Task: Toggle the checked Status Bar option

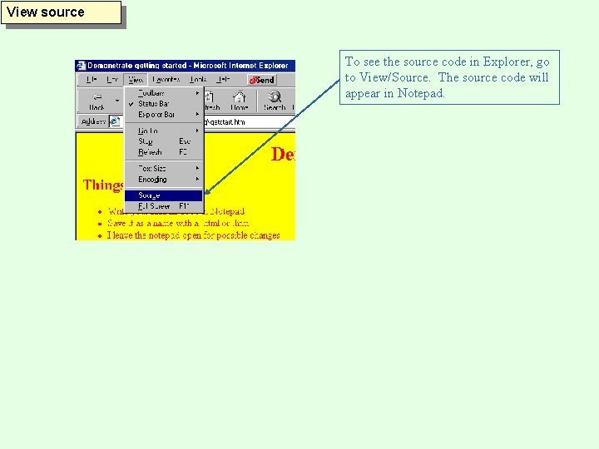Action: point(164,103)
